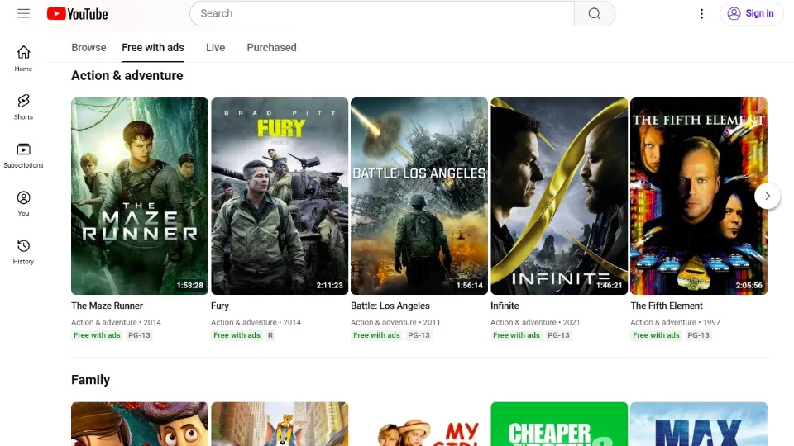Viewport: 794px width, 446px height.
Task: Click the R rating badge under Fury
Action: coord(270,335)
